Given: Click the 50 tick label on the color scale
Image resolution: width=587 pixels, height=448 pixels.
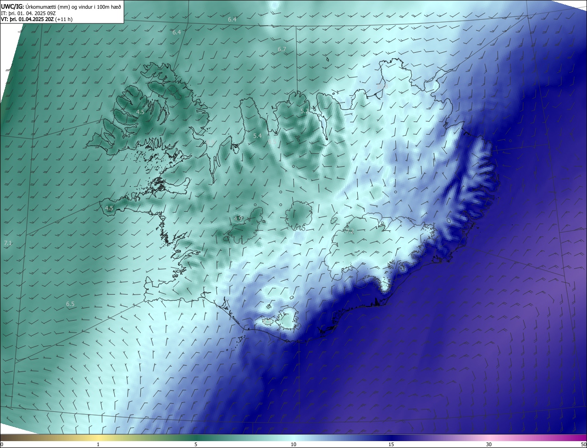Looking at the screenshot, I should coord(583,444).
